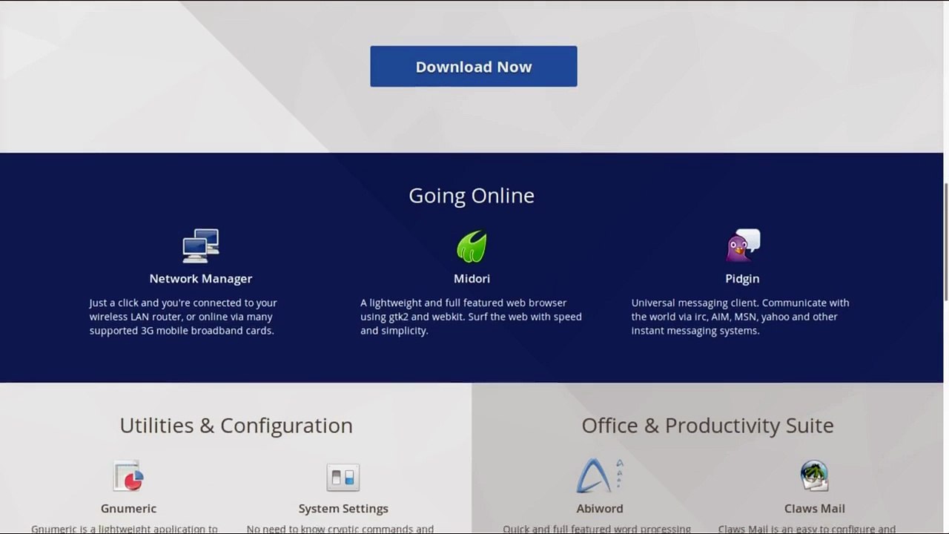
Task: Click the purple Pidgin messenger icon
Action: (x=743, y=245)
